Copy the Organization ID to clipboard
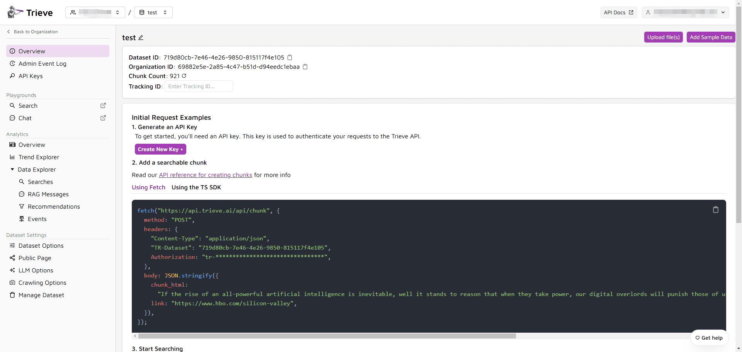This screenshot has width=742, height=352. tap(305, 67)
